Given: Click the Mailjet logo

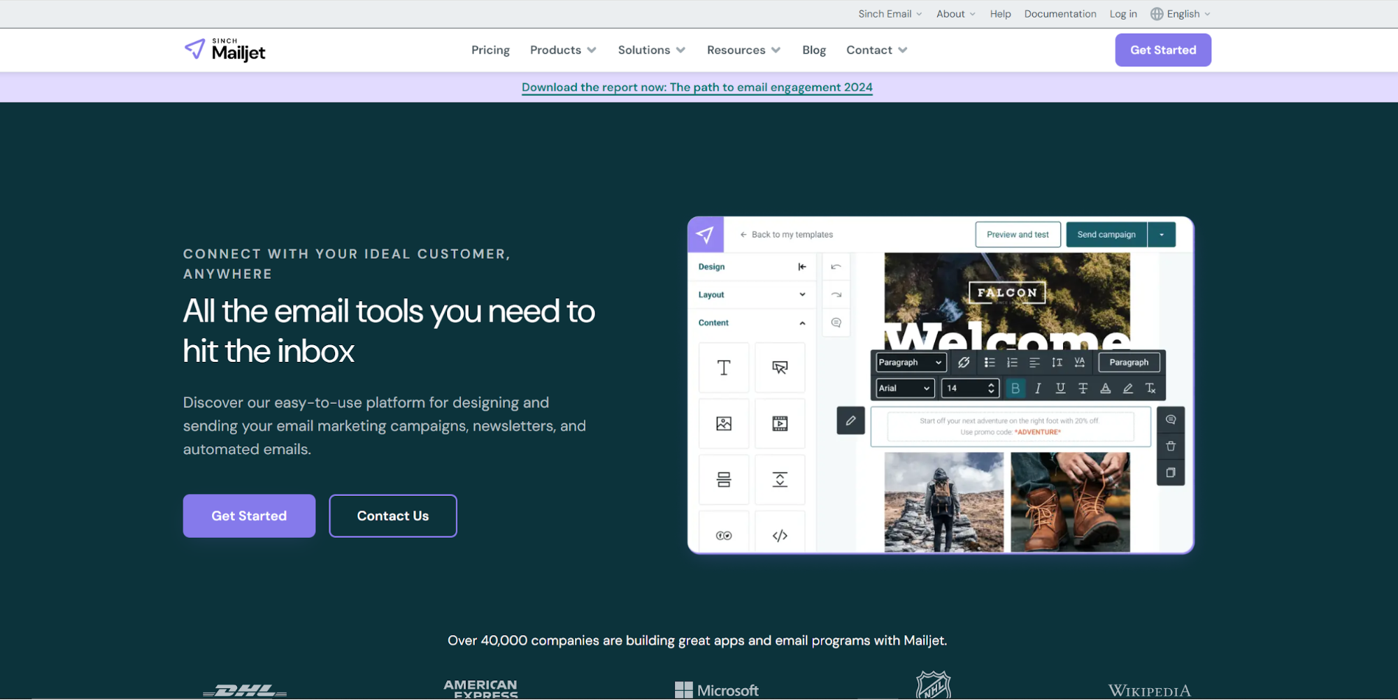Looking at the screenshot, I should click(x=224, y=50).
